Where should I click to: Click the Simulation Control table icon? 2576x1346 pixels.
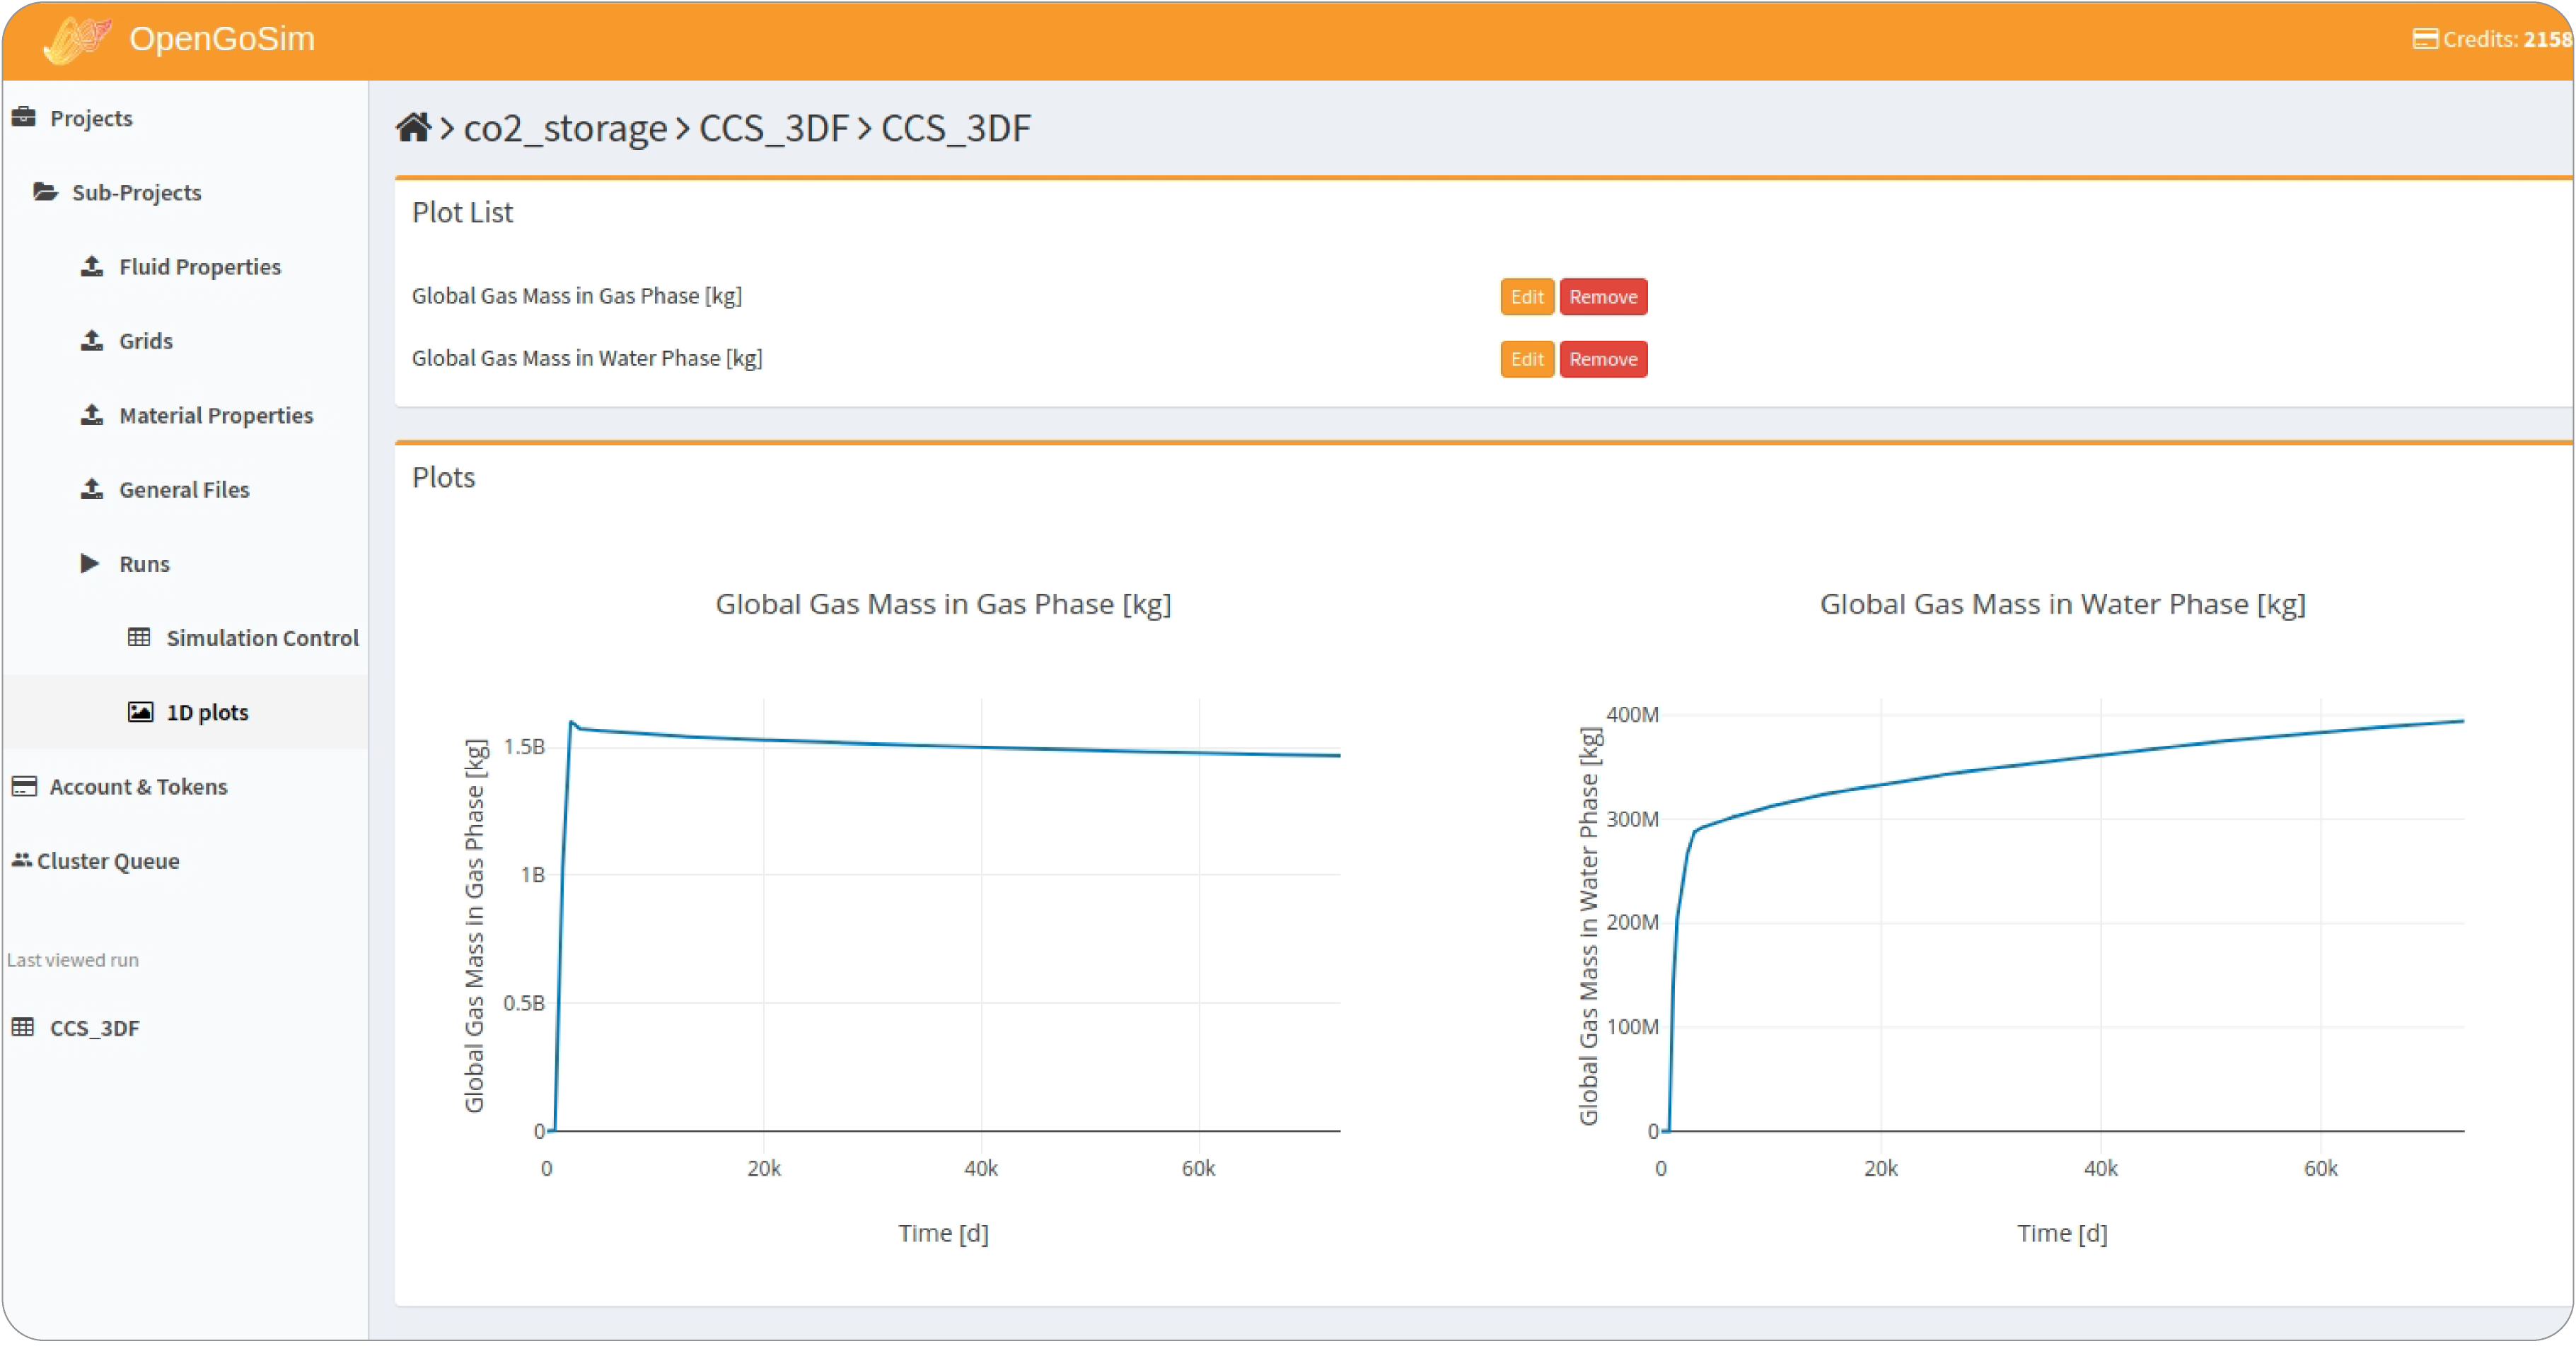(139, 636)
